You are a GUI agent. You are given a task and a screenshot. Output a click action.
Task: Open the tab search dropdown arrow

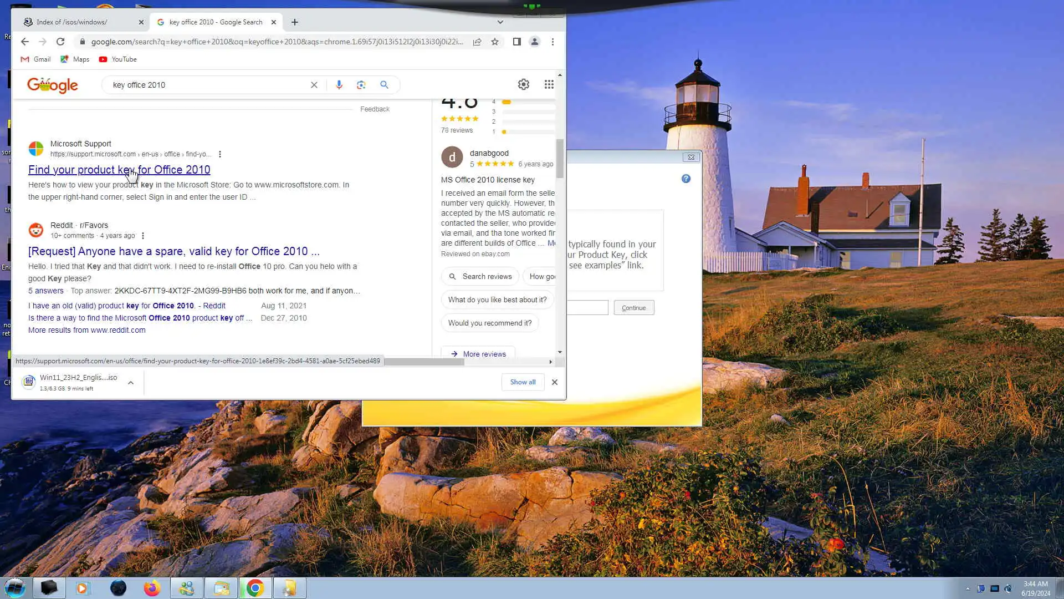point(500,22)
